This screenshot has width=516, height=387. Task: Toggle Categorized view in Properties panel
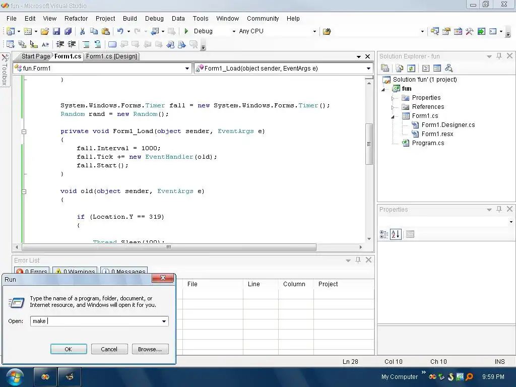[383, 234]
